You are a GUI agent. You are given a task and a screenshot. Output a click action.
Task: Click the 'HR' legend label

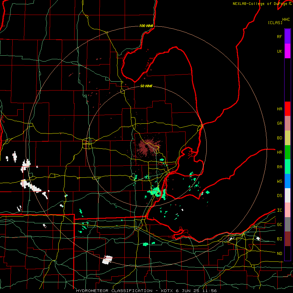(279, 152)
